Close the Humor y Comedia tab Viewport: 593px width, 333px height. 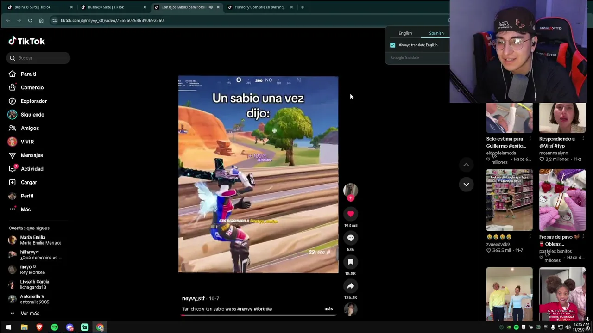tap(291, 7)
